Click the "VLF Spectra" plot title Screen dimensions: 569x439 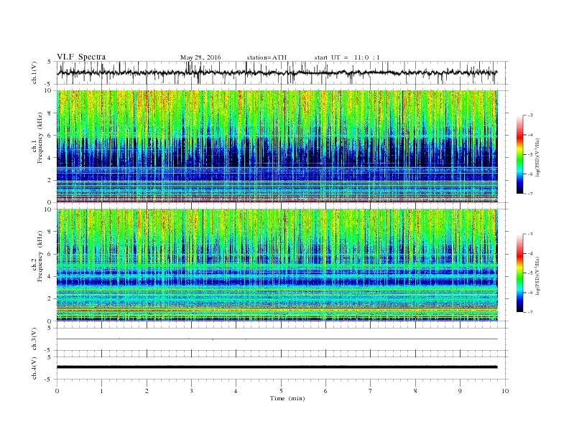[x=81, y=57]
